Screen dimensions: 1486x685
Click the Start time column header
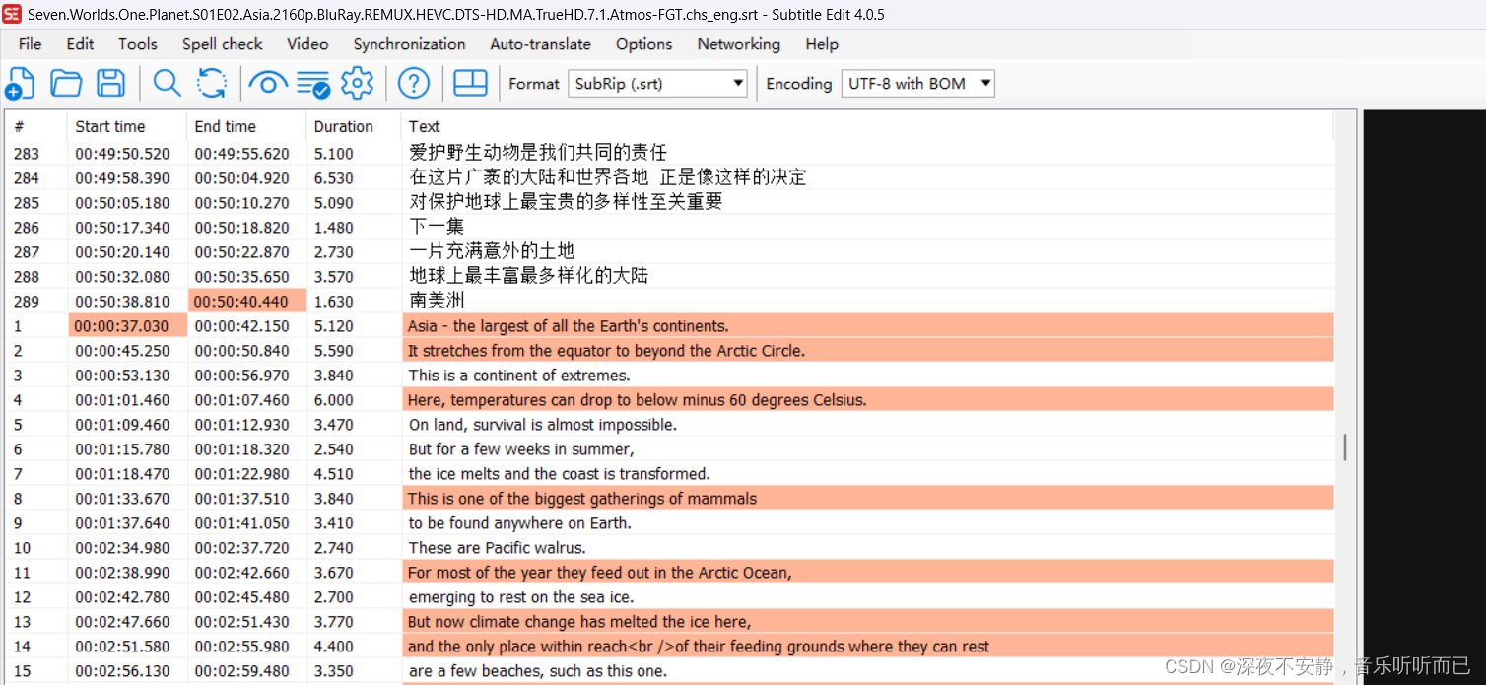[x=127, y=126]
